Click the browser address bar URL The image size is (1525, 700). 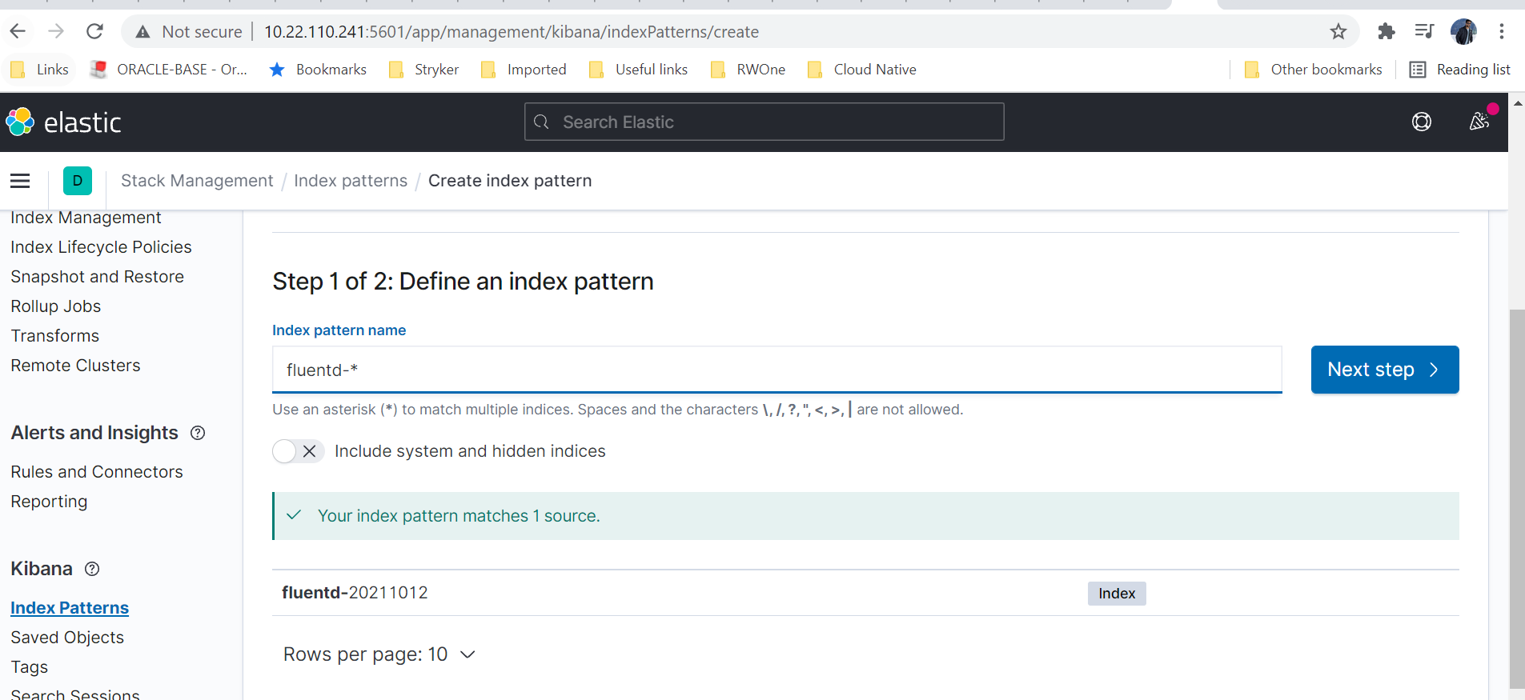click(512, 32)
